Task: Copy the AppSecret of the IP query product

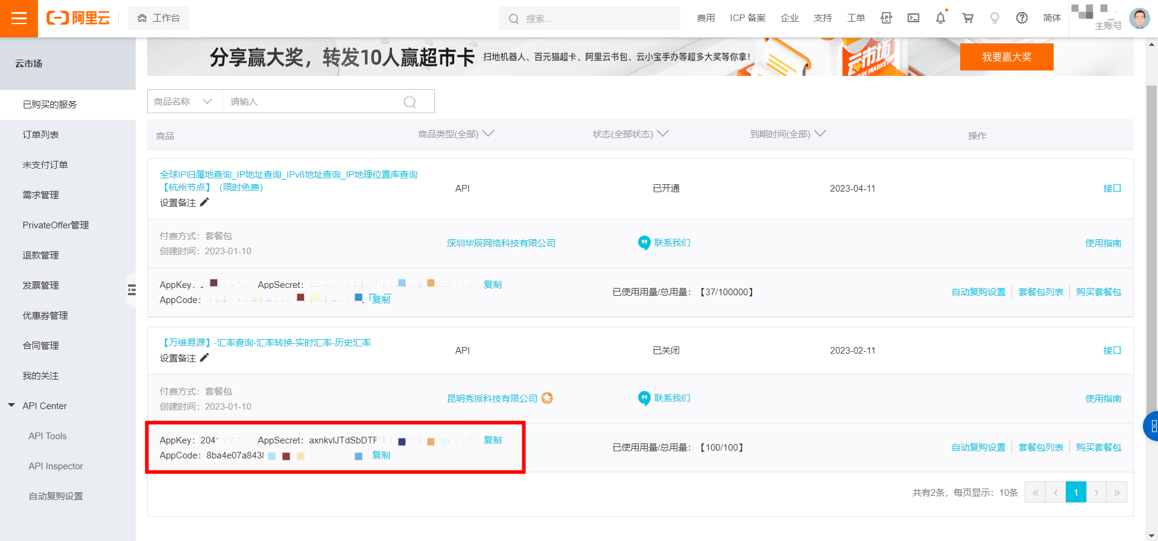Action: coord(493,284)
